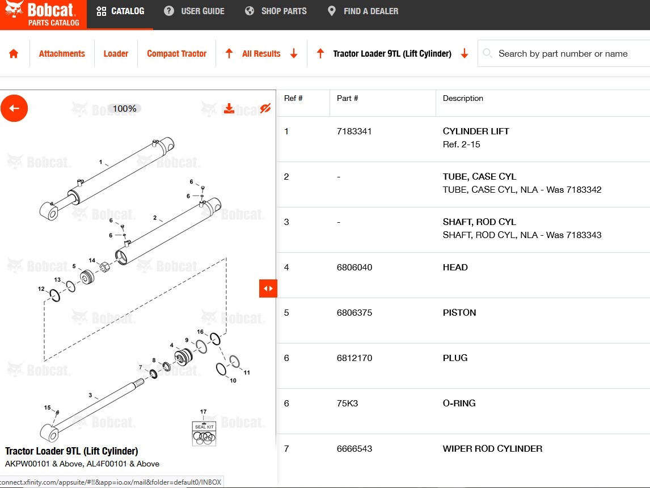The image size is (650, 488).
Task: Select the PISTON description
Action: point(459,313)
